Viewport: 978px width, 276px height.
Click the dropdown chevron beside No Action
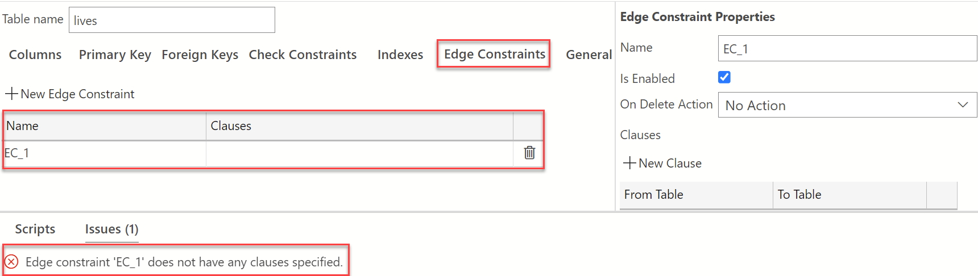point(963,105)
